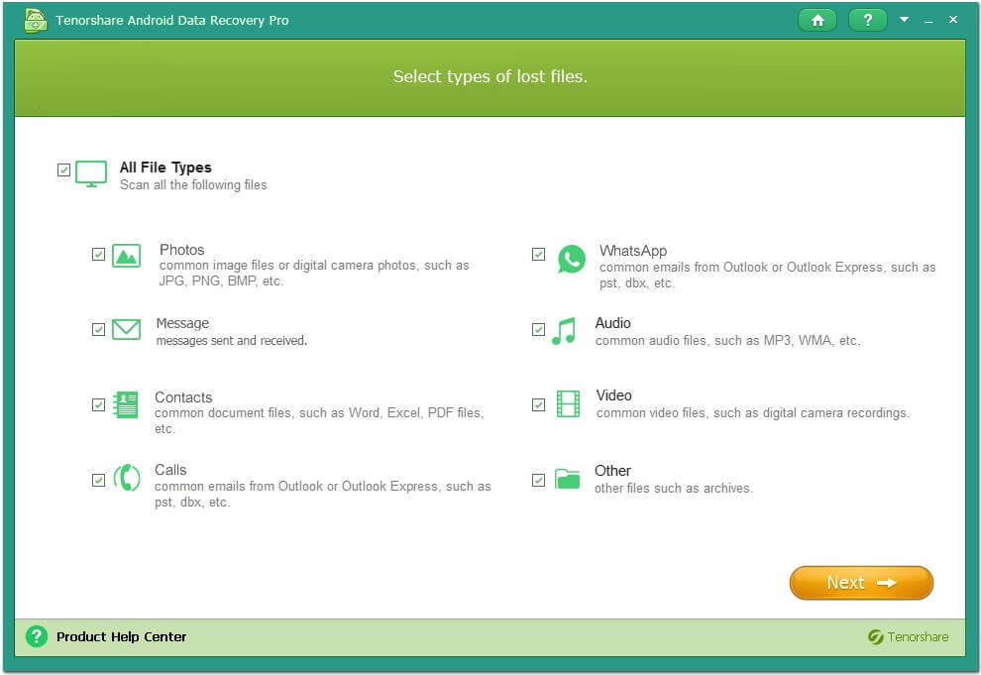981x675 pixels.
Task: Toggle the Calls checkbox
Action: point(98,480)
